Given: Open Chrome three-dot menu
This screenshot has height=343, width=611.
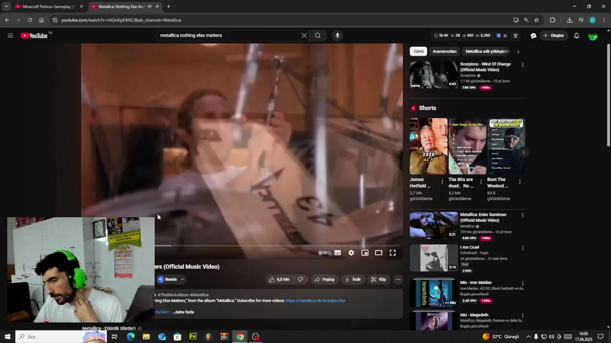Looking at the screenshot, I should tap(604, 20).
